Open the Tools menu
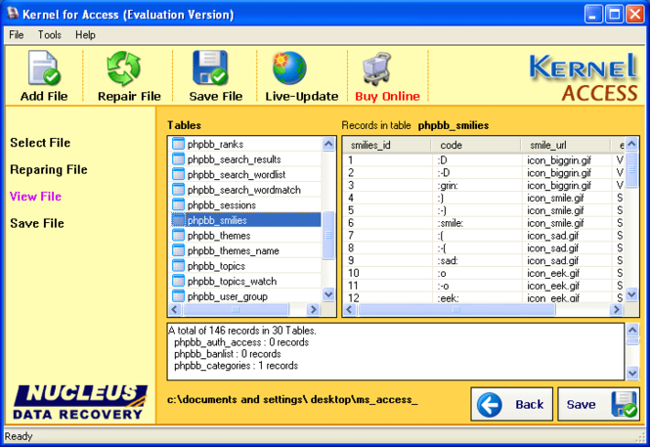The width and height of the screenshot is (650, 447). pos(50,35)
